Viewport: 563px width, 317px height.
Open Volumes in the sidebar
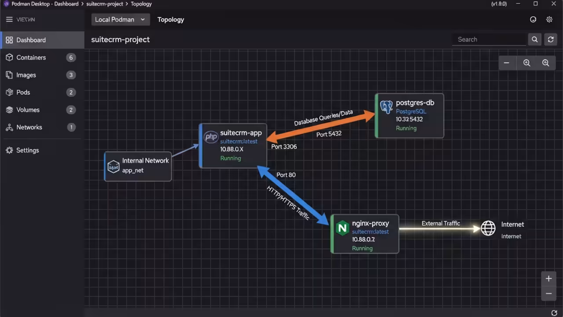(42, 110)
